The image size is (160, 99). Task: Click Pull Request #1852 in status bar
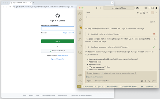pyautogui.click(x=128, y=87)
